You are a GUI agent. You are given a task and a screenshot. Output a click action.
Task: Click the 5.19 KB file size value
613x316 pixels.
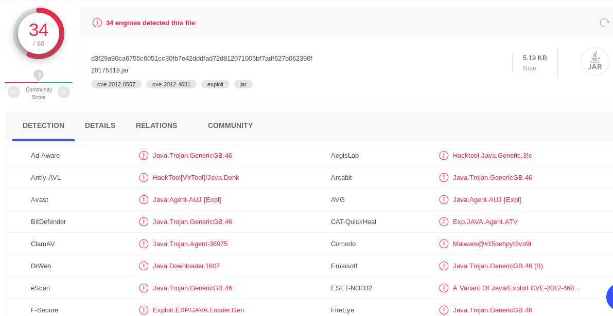point(535,58)
